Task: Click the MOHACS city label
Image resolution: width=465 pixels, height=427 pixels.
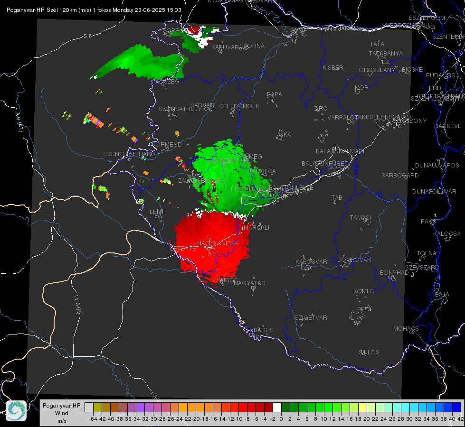Action: pyautogui.click(x=406, y=329)
